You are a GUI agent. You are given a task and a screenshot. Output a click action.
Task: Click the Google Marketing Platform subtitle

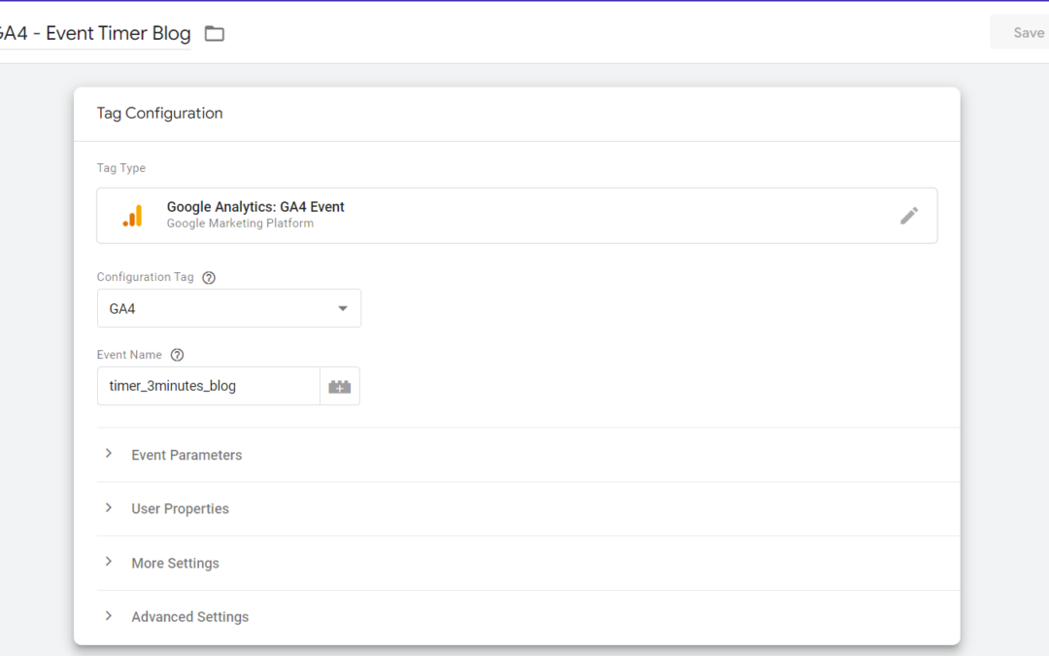[240, 224]
